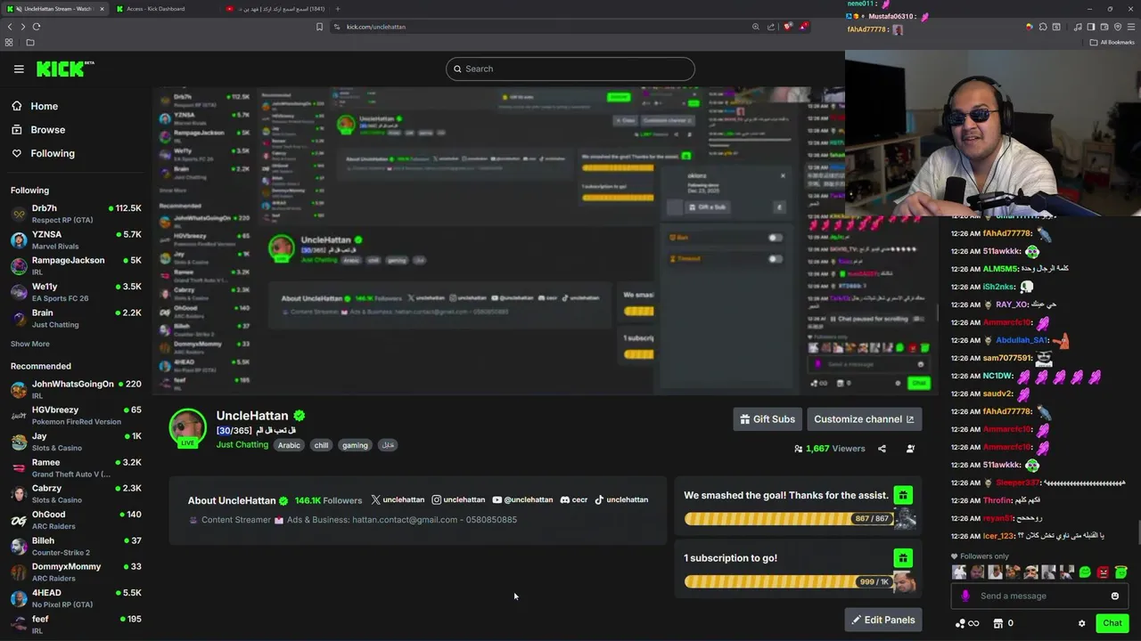
Task: Click the chat panel scrollbar
Action: 1137,532
